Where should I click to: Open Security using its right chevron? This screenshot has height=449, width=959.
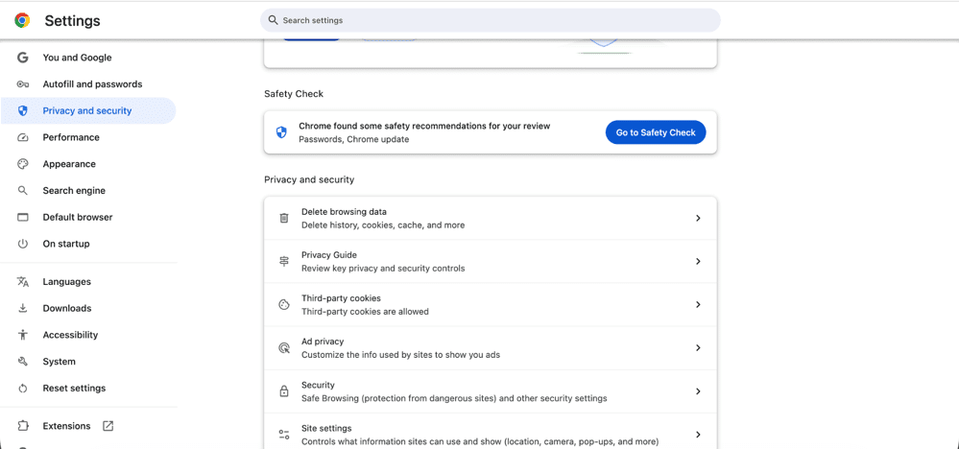[698, 391]
